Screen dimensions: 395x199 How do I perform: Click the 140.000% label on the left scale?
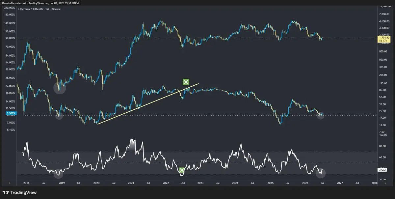tap(9, 23)
